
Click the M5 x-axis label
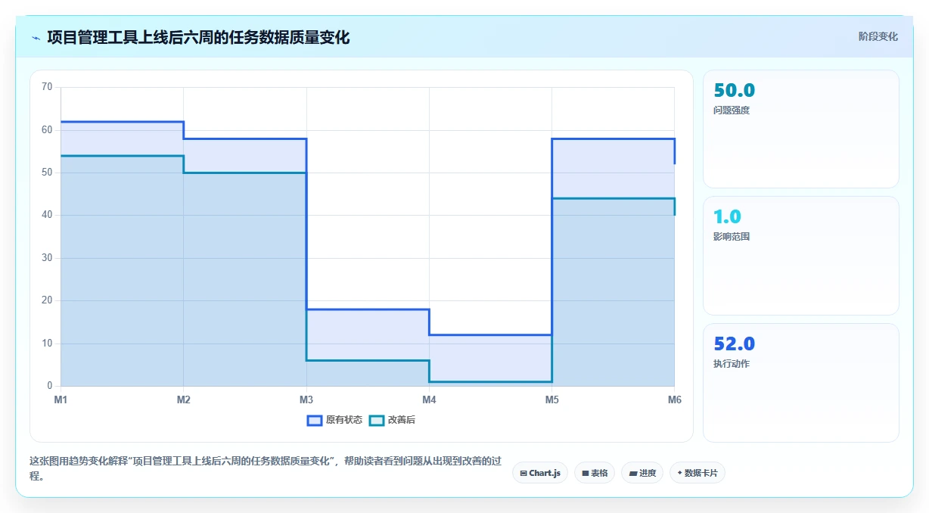551,400
